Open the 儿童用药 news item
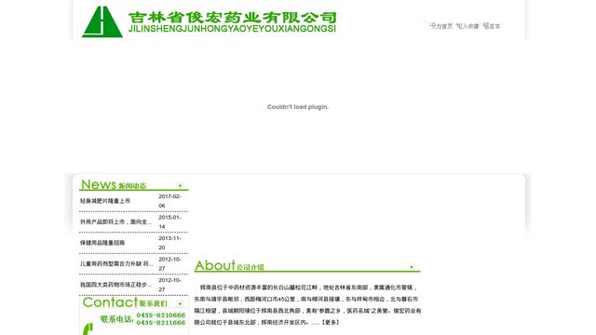This screenshot has height=335, width=596. pyautogui.click(x=116, y=263)
